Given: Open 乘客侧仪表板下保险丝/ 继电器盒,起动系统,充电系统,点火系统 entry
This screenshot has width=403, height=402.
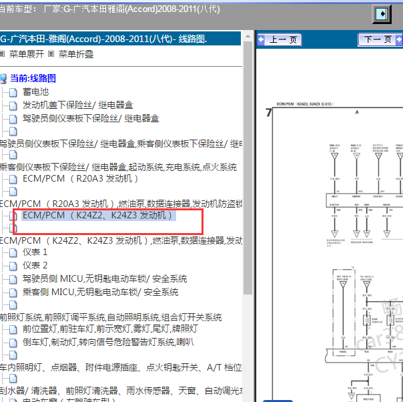Looking at the screenshot, I should pyautogui.click(x=118, y=167).
